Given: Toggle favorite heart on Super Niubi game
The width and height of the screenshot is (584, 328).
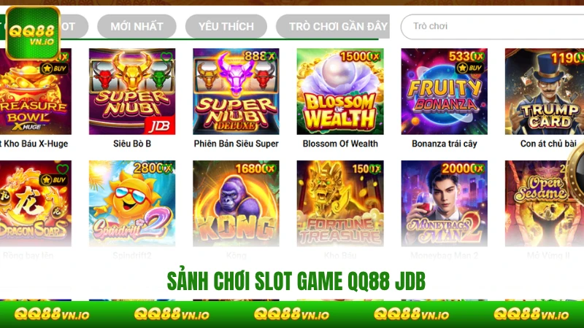Looking at the screenshot, I should point(166,57).
